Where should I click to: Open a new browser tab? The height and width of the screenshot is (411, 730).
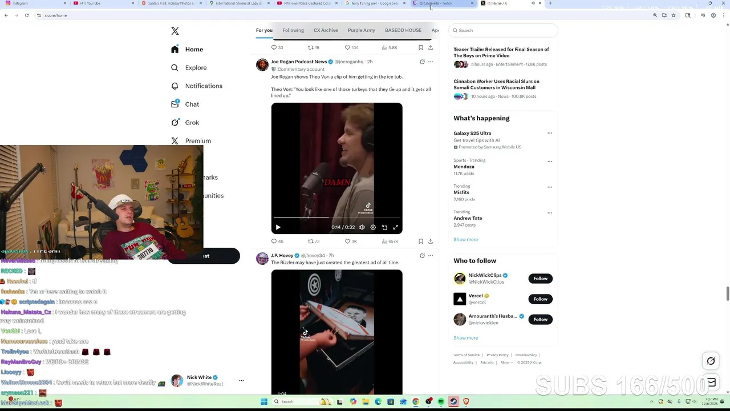(x=550, y=3)
